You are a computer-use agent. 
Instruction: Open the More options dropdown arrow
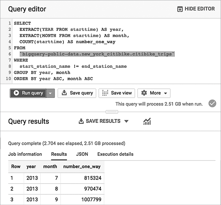click(165, 93)
